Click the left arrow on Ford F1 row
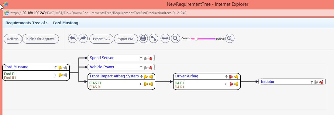 pyautogui.click(x=56, y=75)
